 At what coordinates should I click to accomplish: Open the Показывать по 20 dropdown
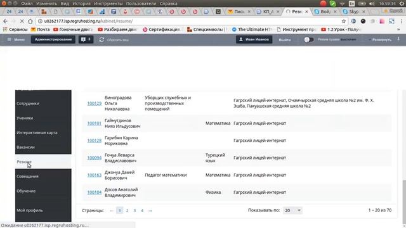pos(292,210)
